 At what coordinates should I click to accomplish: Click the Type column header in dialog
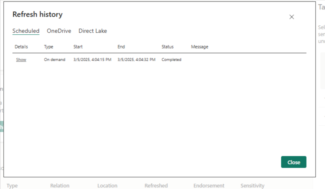[x=49, y=47]
